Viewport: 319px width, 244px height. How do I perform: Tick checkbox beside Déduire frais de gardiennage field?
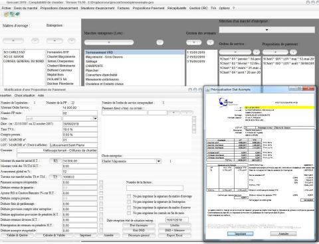[x=101, y=204]
